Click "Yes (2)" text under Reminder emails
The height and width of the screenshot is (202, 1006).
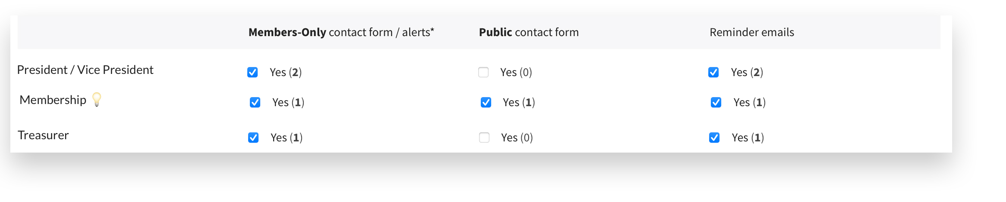pyautogui.click(x=747, y=72)
